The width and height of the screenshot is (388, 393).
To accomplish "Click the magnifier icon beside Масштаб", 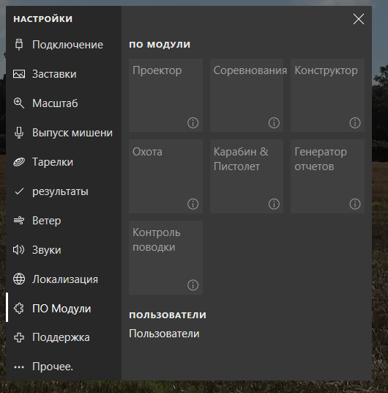I will [19, 103].
